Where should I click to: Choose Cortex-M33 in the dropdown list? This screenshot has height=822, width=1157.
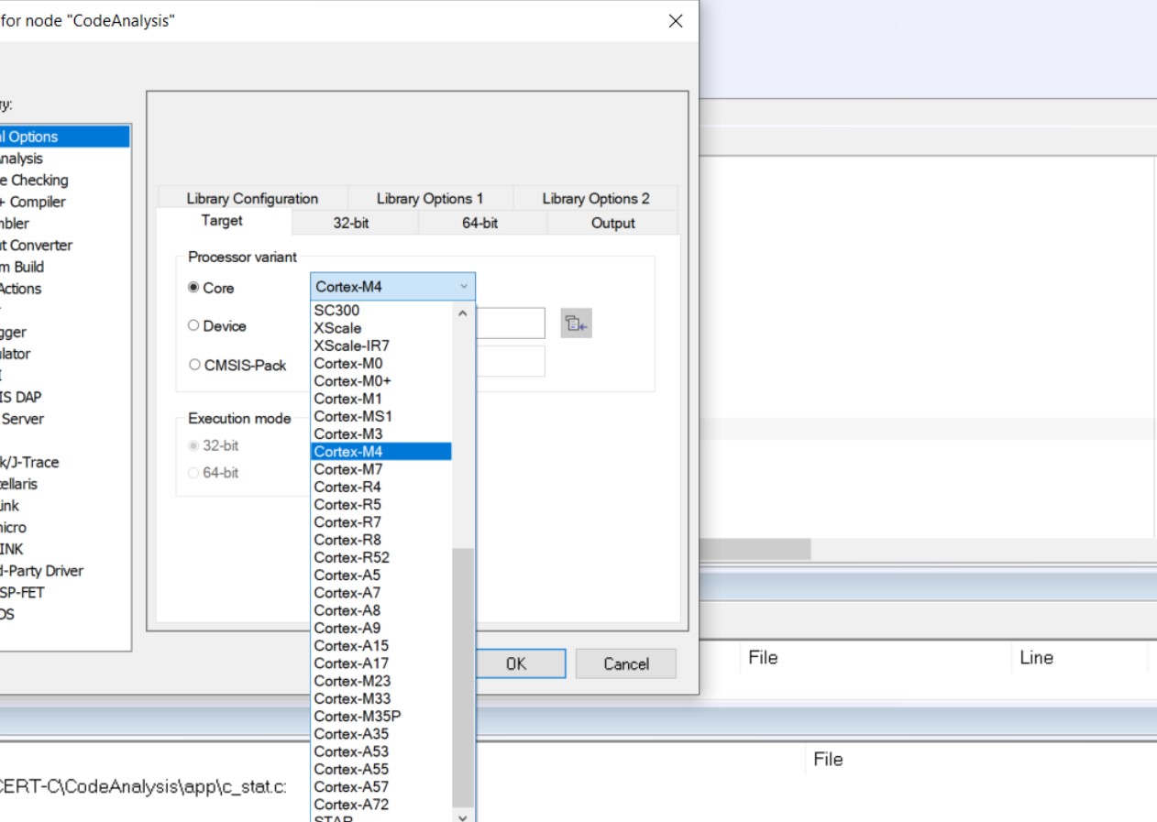[x=352, y=698]
